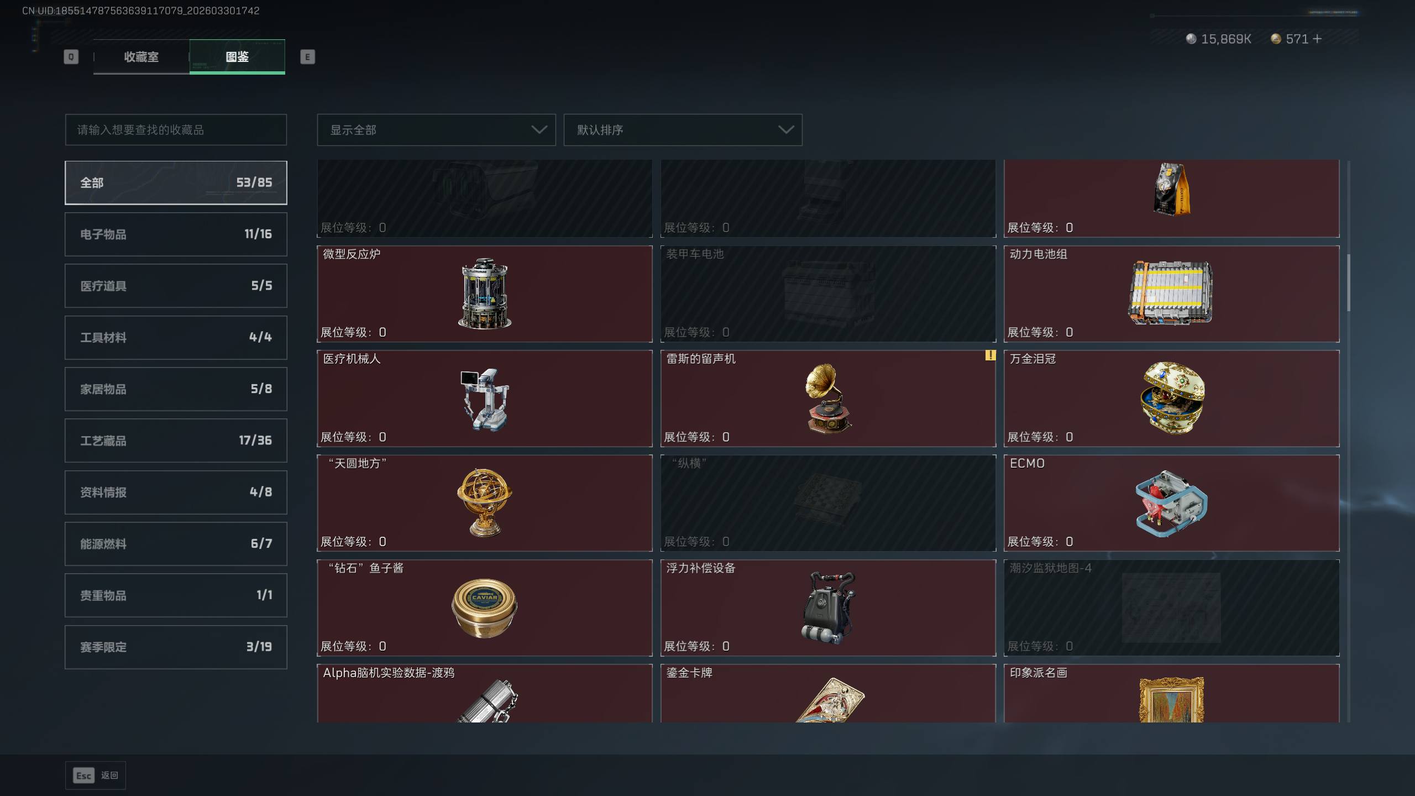Add more currency with the plus icon
Screen dimensions: 1415x796
click(1317, 39)
